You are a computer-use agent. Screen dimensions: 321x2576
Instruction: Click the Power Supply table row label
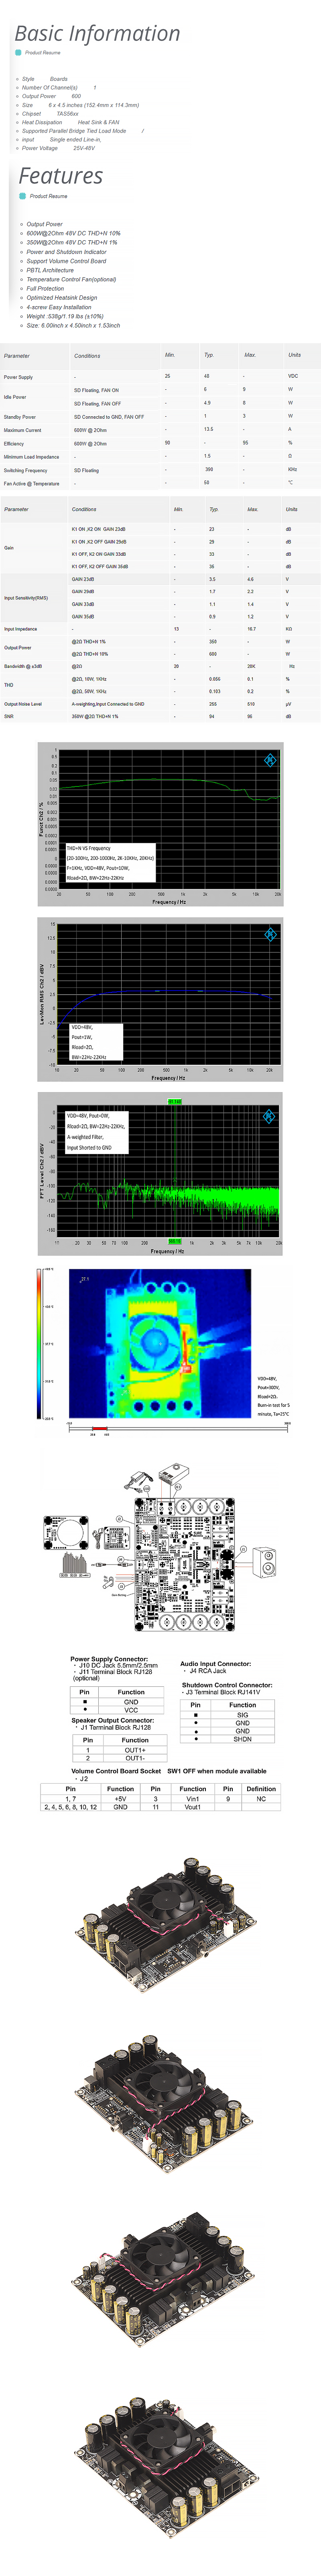click(18, 377)
